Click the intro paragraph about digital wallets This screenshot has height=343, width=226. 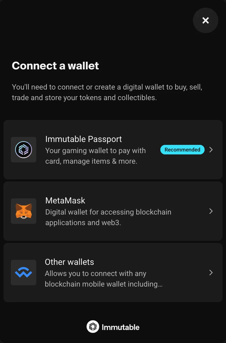click(107, 92)
